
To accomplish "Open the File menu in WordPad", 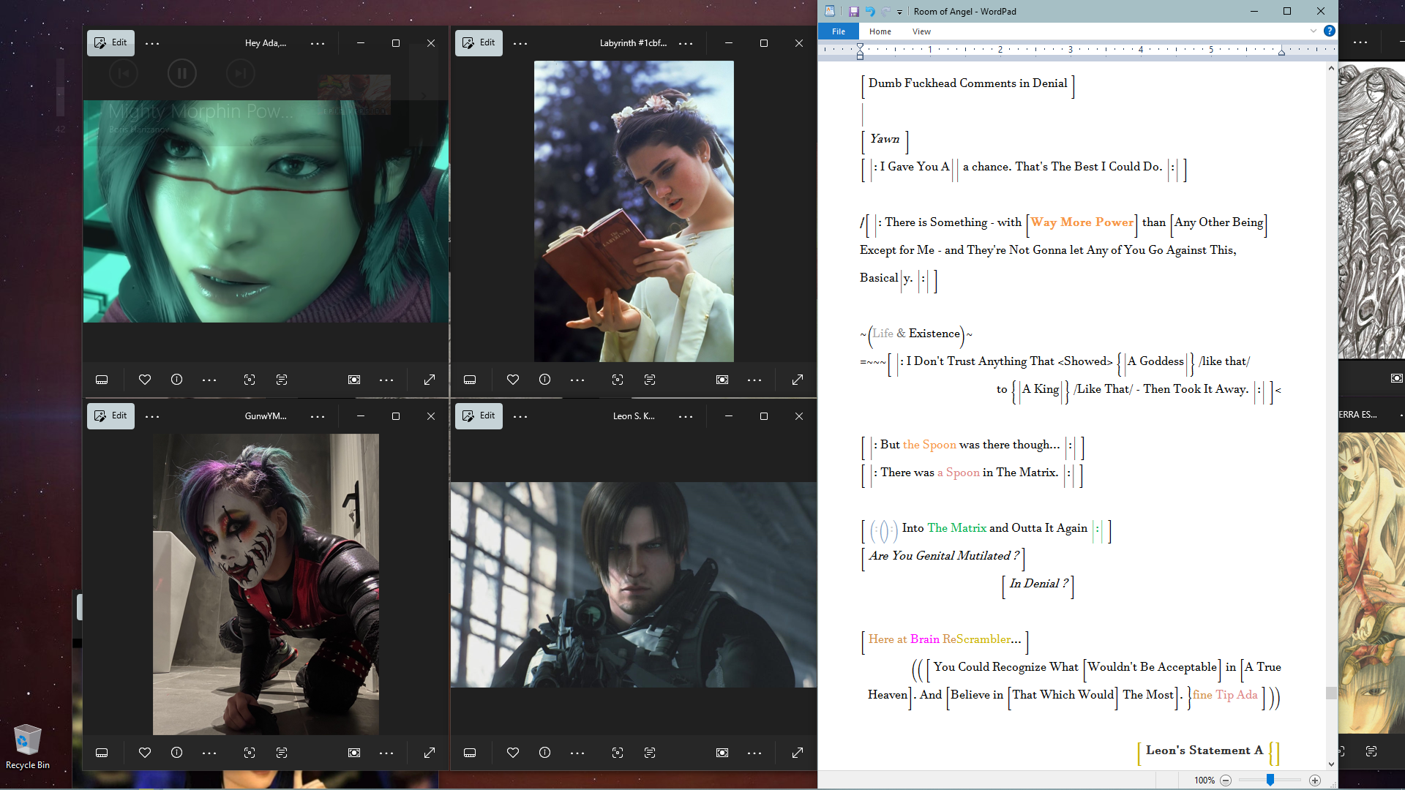I will coord(839,31).
